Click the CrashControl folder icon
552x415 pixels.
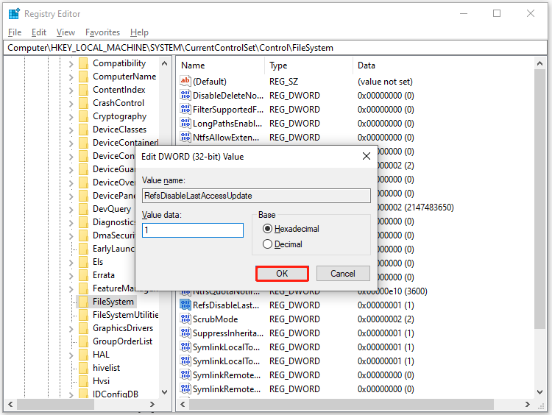(x=83, y=103)
